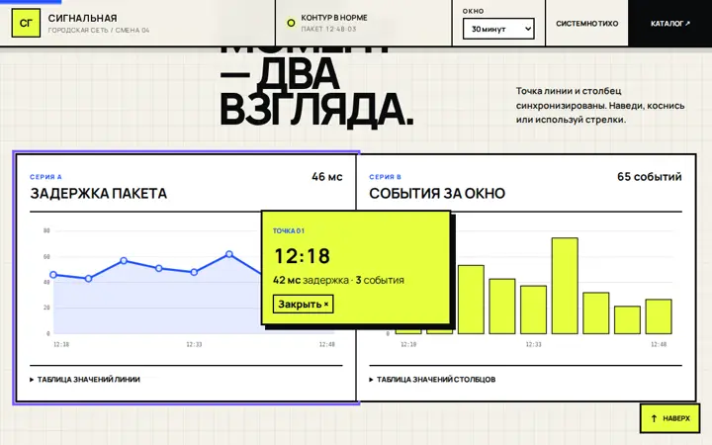Open the ОКНО dropdown showing 30 минут
This screenshot has width=712, height=445.
tap(498, 29)
